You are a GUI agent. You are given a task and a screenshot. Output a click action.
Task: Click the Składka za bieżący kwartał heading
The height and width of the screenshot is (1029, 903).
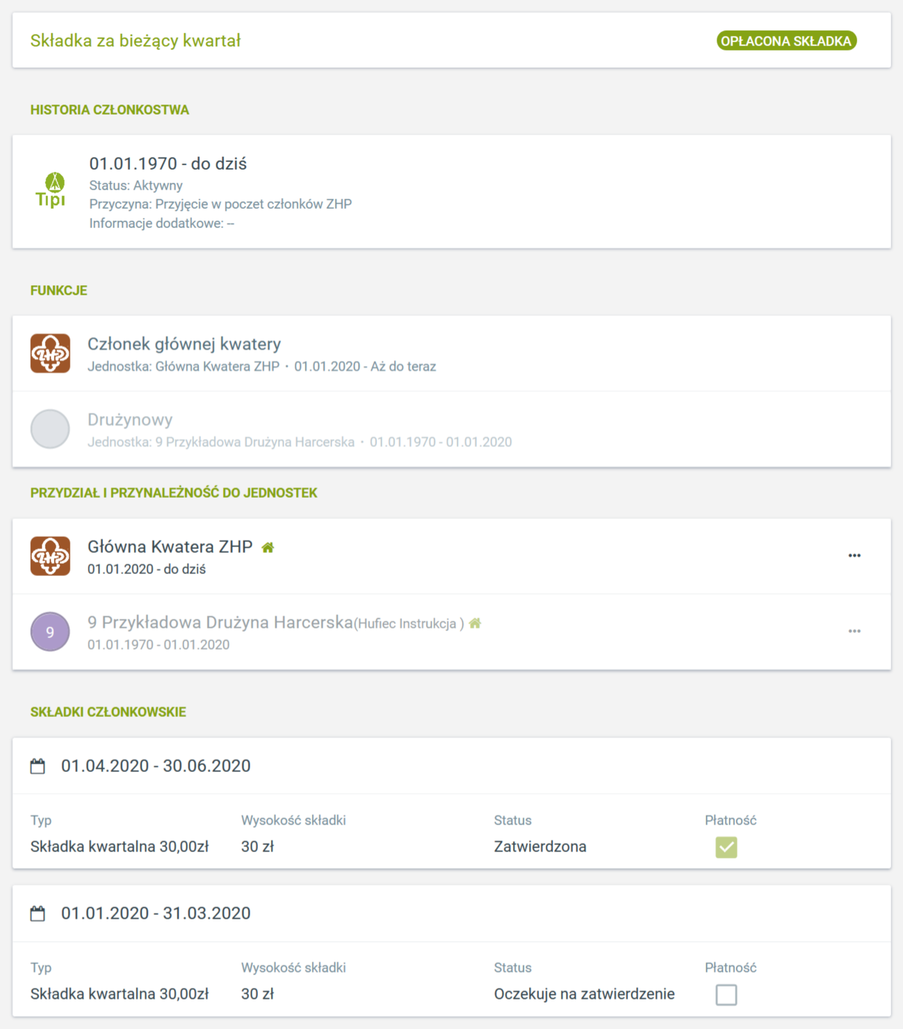click(x=136, y=41)
